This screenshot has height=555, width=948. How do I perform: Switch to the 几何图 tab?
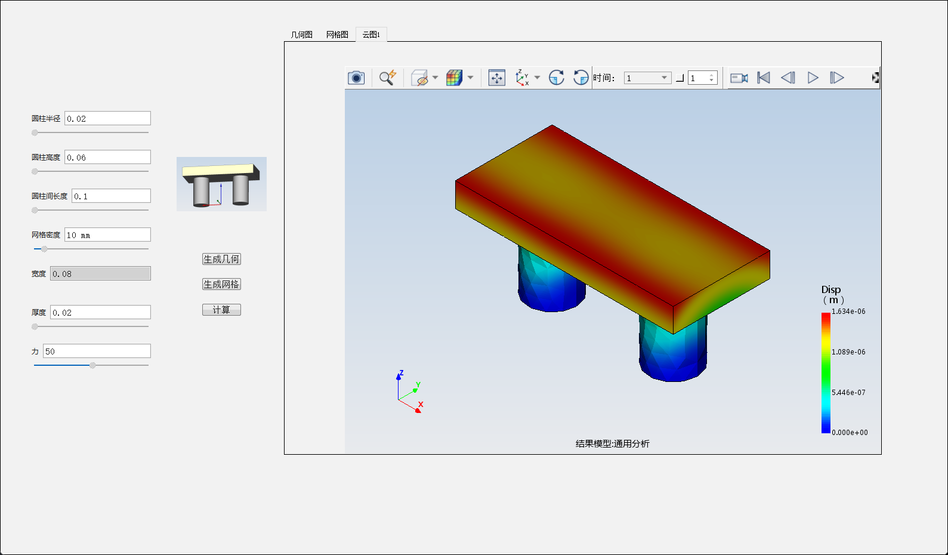click(x=302, y=35)
